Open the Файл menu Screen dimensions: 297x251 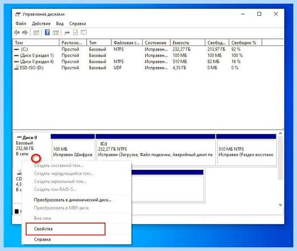[21, 23]
